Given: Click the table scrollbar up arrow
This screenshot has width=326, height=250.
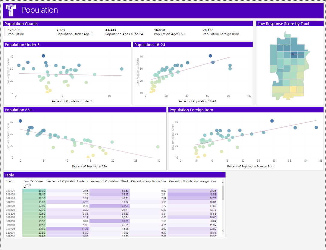Looking at the screenshot, I should click(x=223, y=182).
